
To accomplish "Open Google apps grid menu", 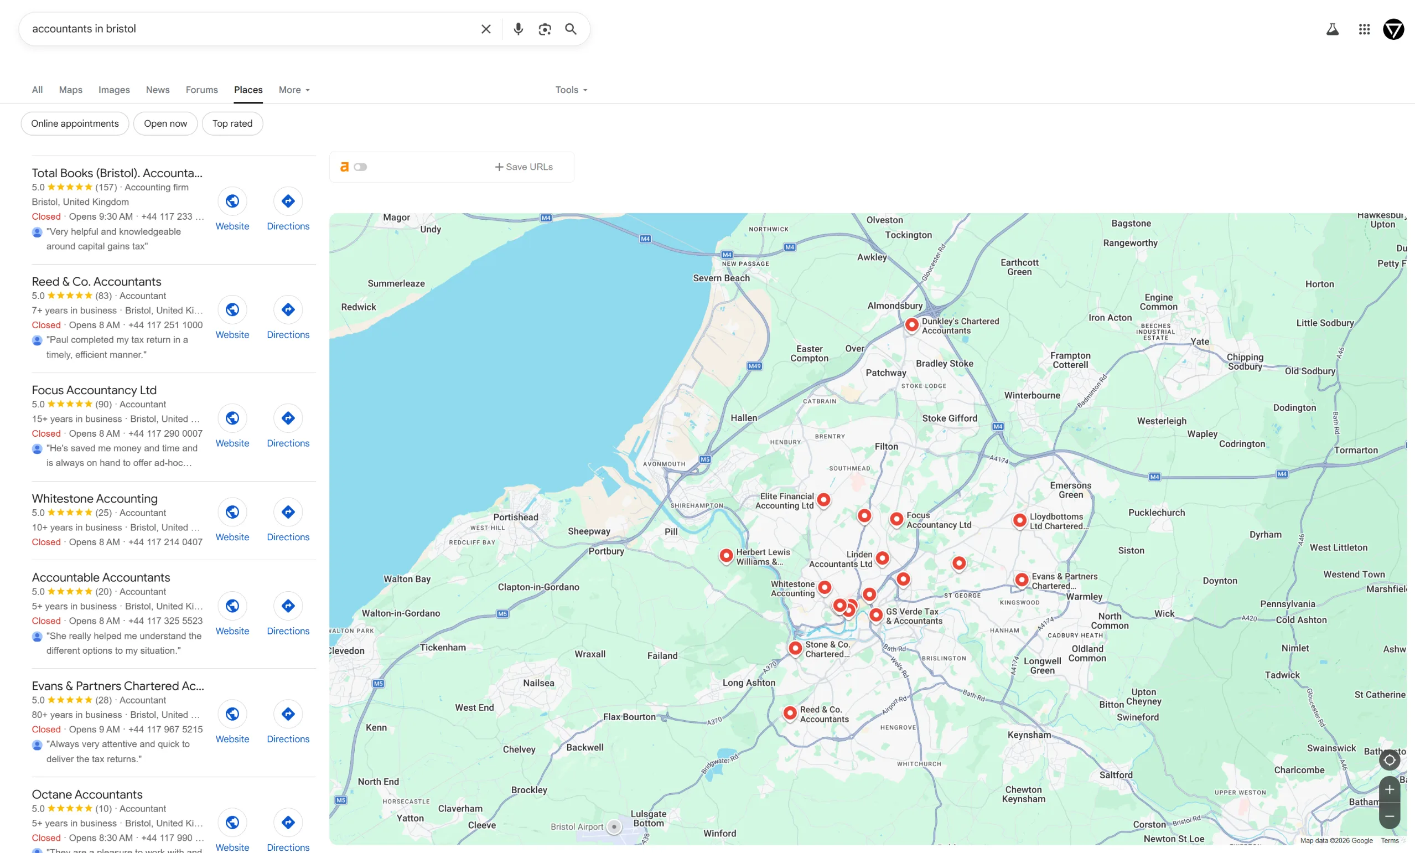I will point(1365,29).
